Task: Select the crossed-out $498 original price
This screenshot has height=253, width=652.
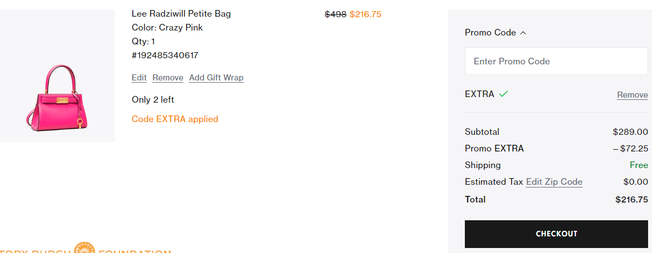Action: [335, 14]
